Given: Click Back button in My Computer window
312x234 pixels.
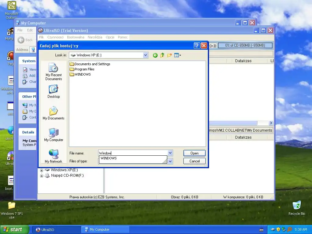Looking at the screenshot, I should pos(25,40).
